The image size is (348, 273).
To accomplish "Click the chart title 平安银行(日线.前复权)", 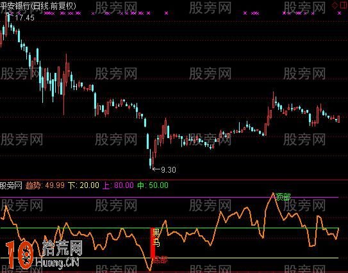I will tap(38, 6).
